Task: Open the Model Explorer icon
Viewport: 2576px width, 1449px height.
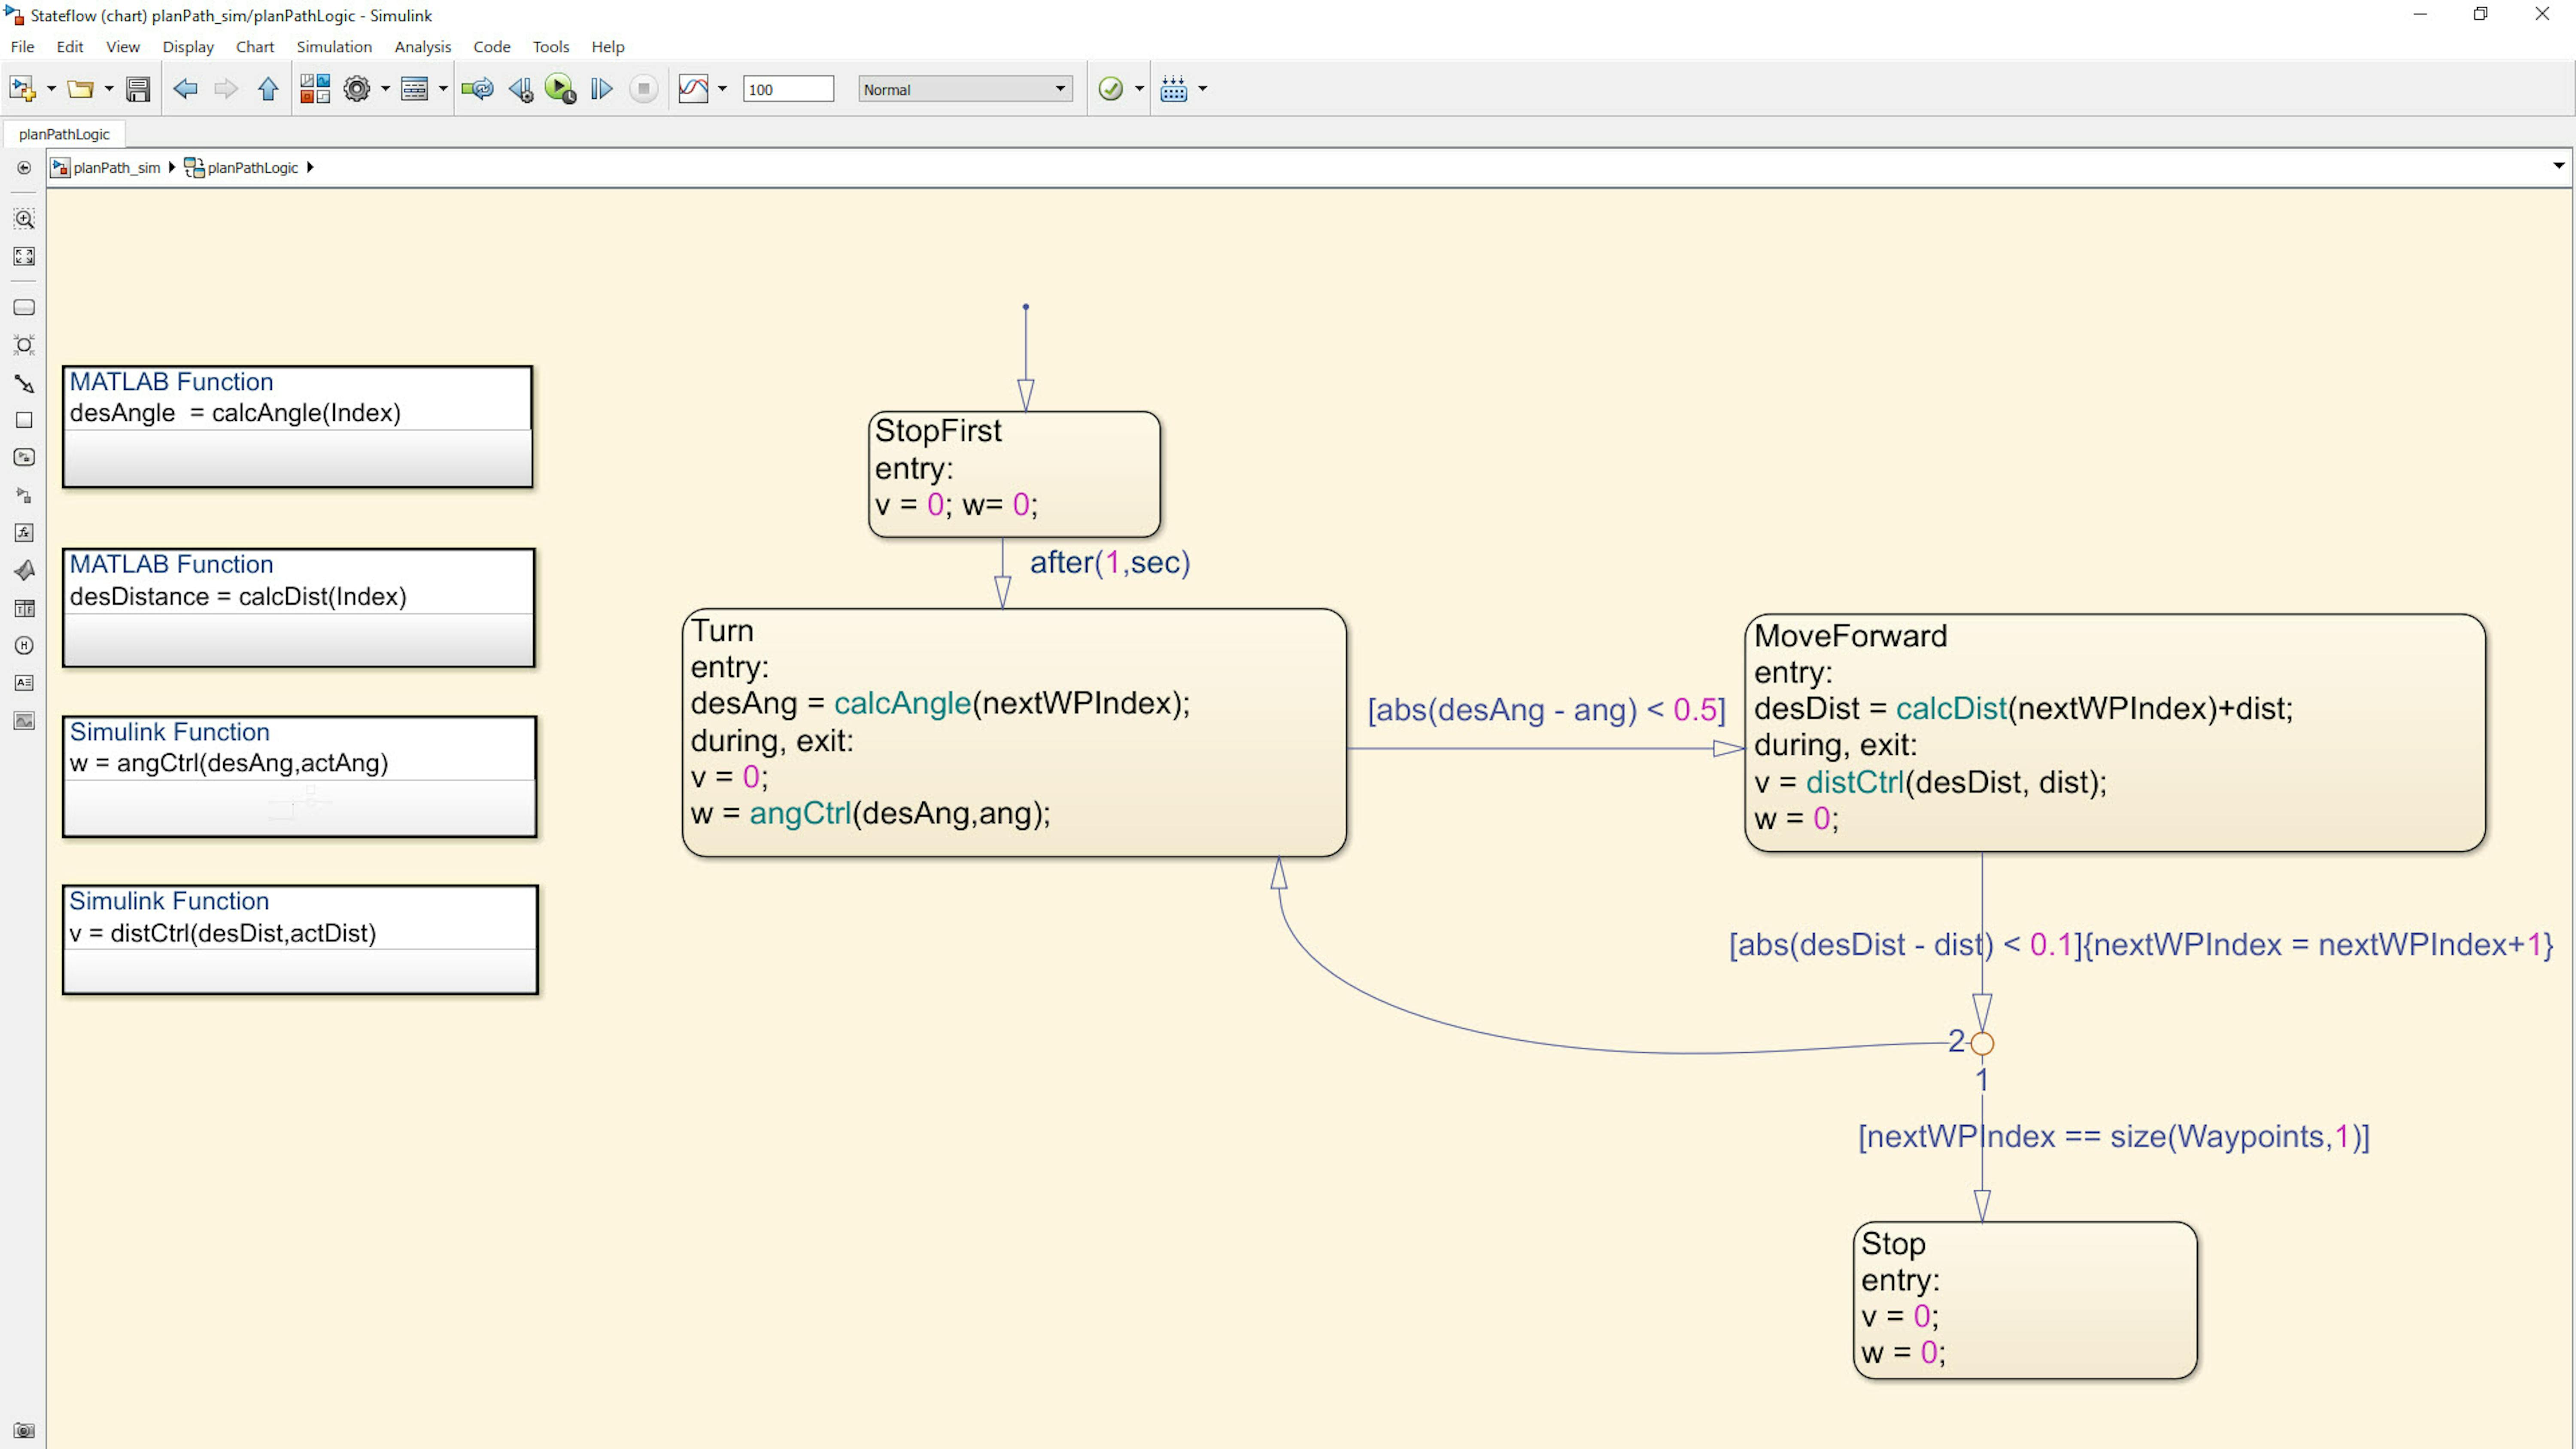Action: (414, 89)
